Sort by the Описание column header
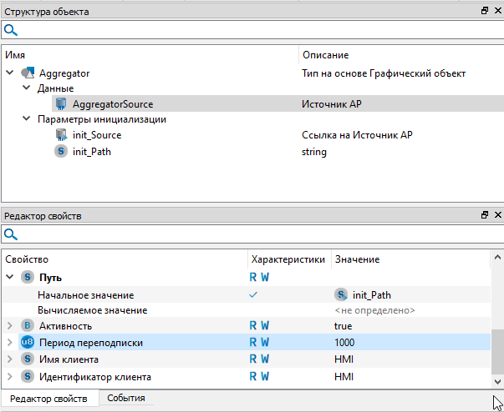This screenshot has width=504, height=412. (325, 54)
